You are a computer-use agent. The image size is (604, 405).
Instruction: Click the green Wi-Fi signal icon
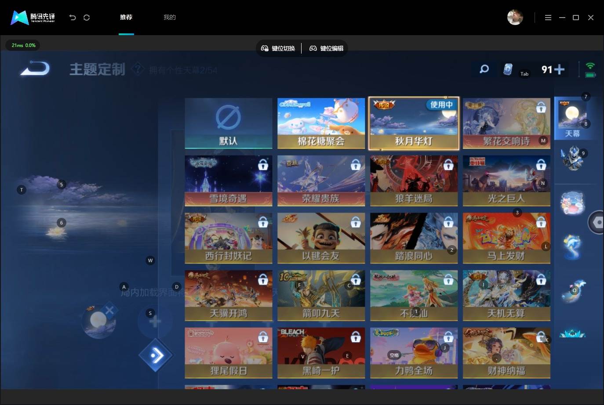(x=590, y=66)
